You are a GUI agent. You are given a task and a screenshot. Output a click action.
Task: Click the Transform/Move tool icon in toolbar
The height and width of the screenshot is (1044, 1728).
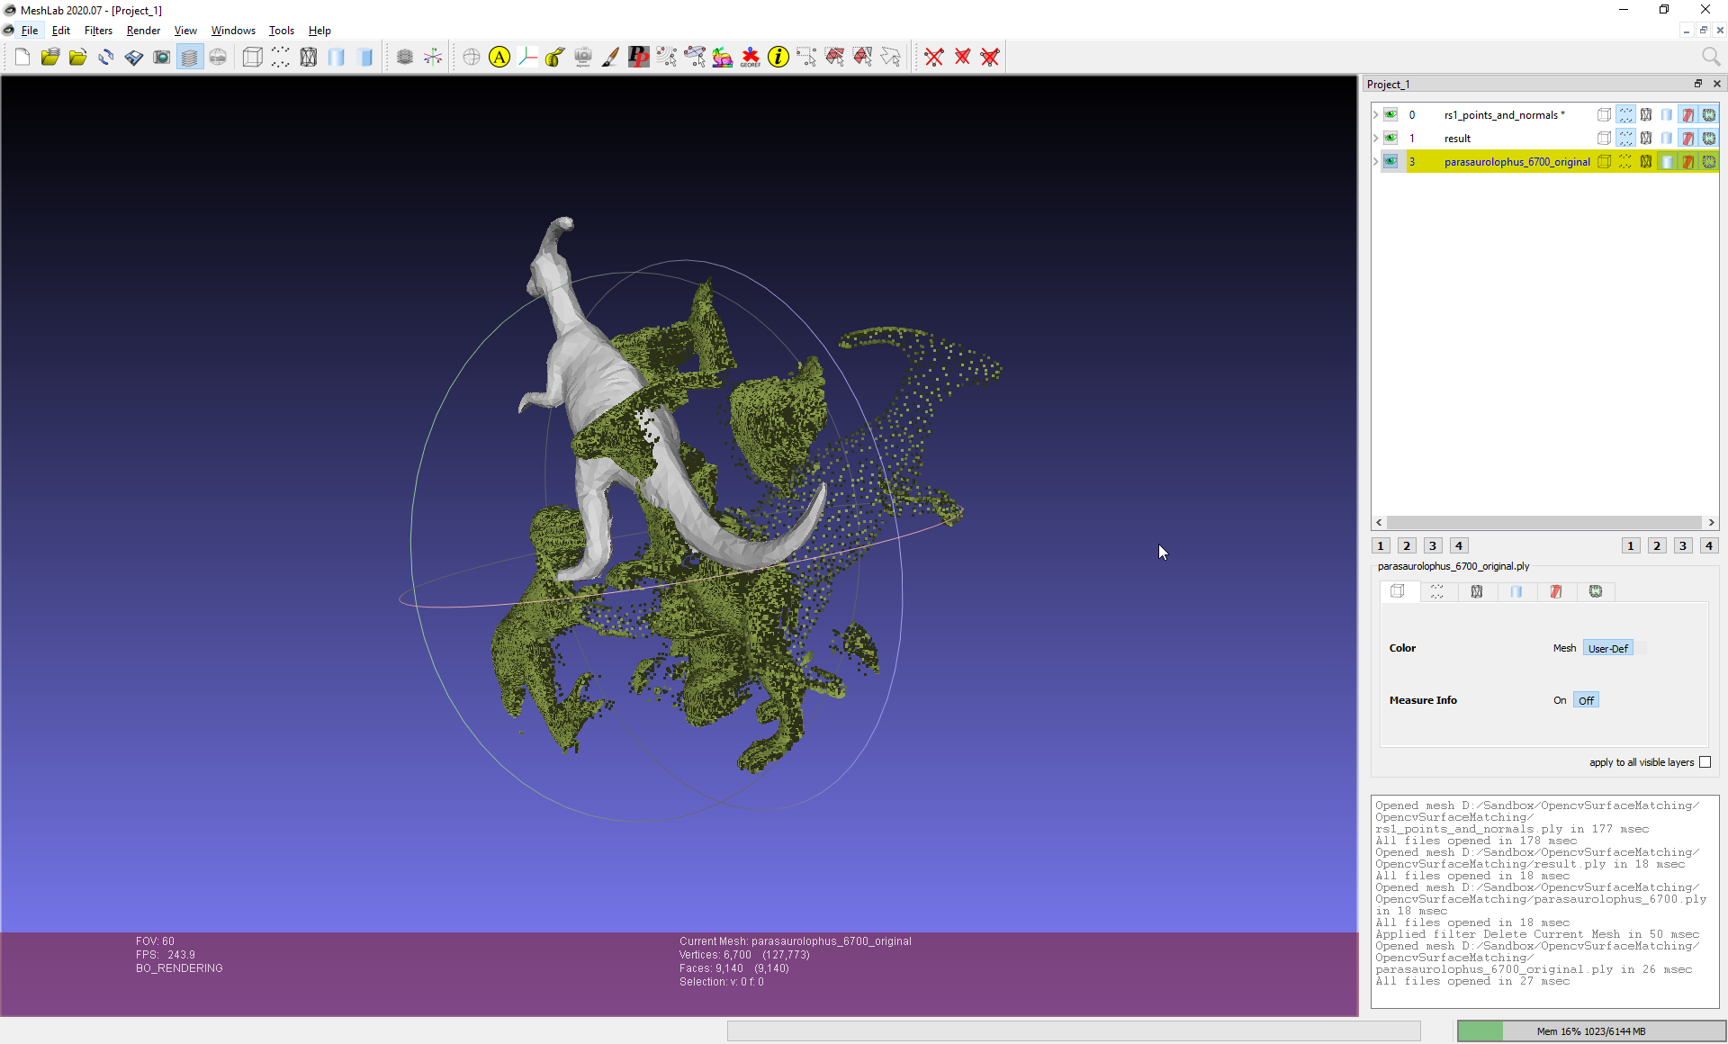coord(433,57)
